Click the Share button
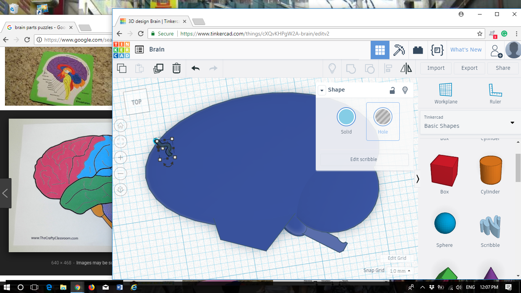The height and width of the screenshot is (293, 521). pyautogui.click(x=503, y=68)
